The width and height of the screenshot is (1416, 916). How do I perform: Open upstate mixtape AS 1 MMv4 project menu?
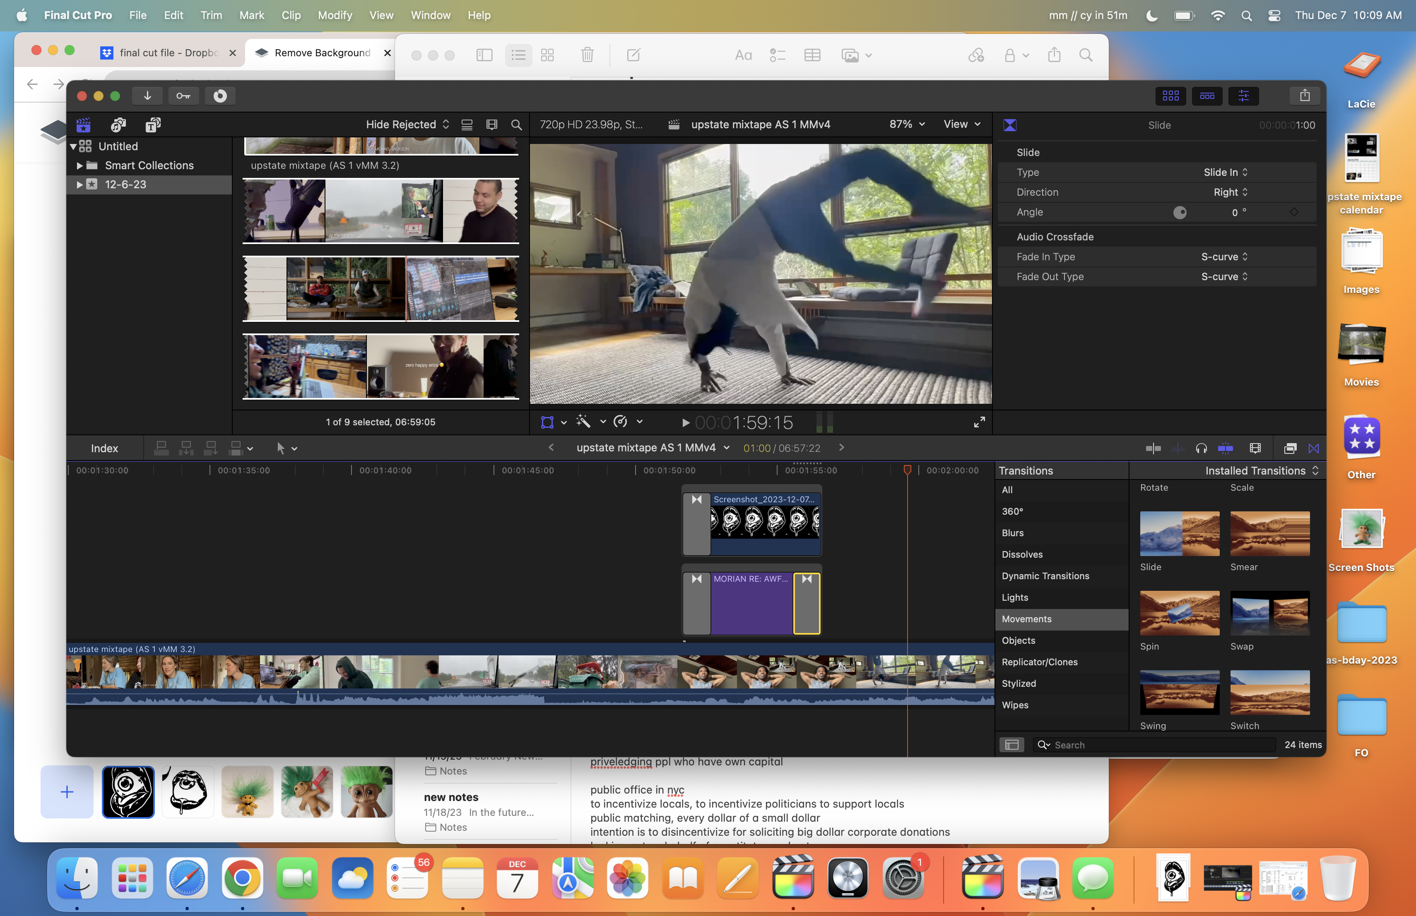coord(653,448)
